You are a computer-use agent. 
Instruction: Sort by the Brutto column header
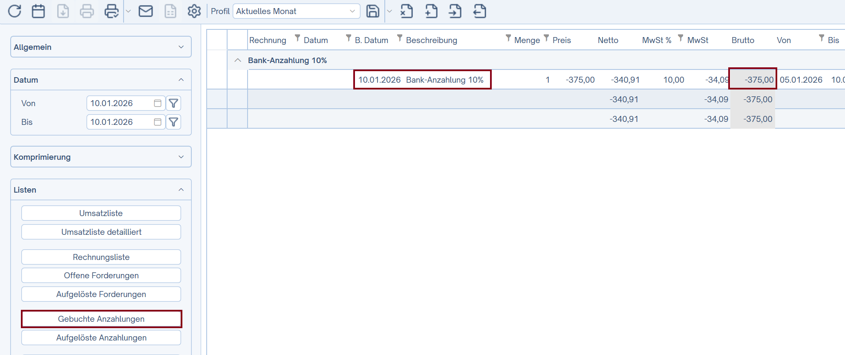743,40
